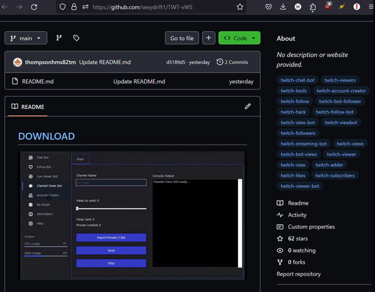Open the twitch-likes topic
375x292 pixels.
(293, 175)
